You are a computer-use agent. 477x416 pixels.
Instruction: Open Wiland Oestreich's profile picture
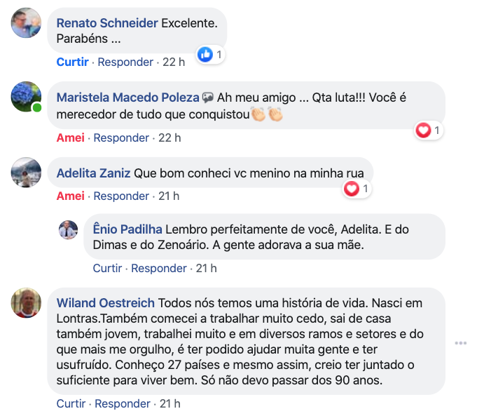tap(27, 303)
